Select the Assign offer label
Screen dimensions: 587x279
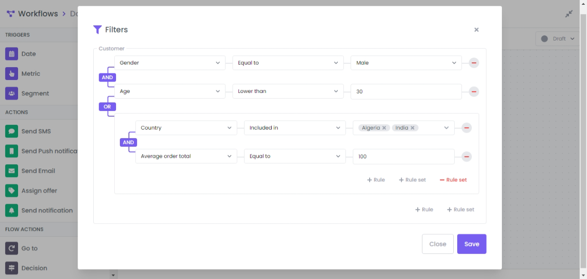39,190
